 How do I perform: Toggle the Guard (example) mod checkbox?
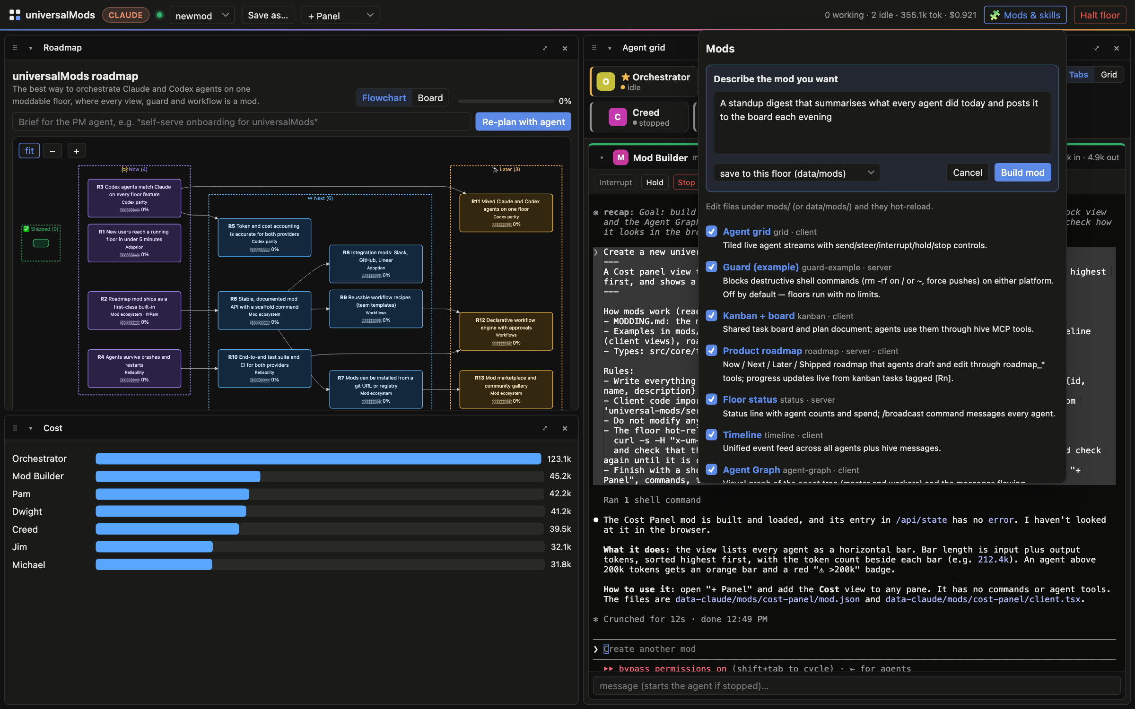pyautogui.click(x=711, y=267)
